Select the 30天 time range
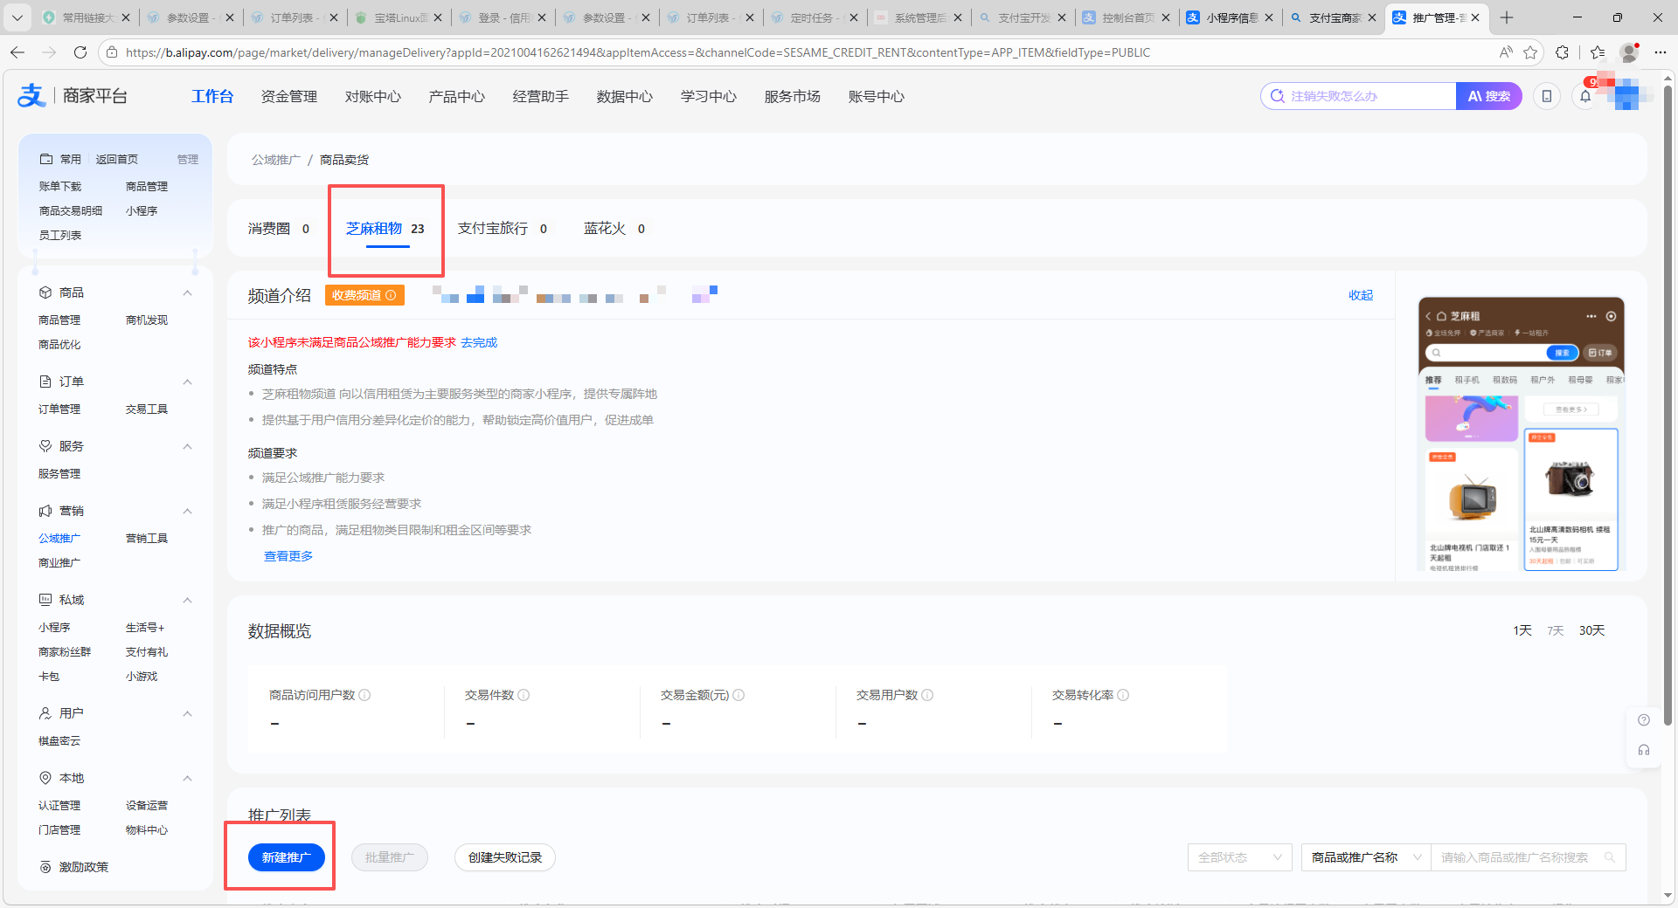1678x908 pixels. coord(1591,630)
